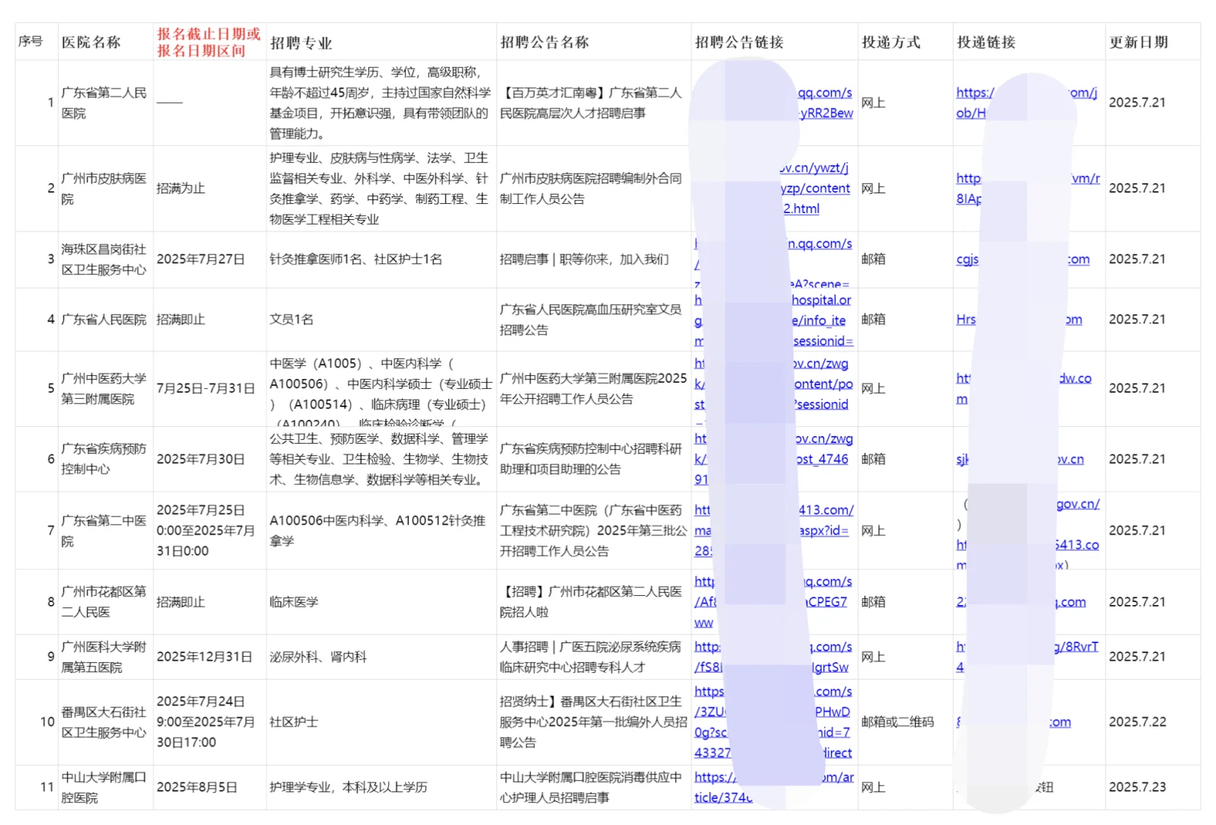Select 广州医科大学附属第五医院 cell
1216x825 pixels.
click(x=104, y=656)
